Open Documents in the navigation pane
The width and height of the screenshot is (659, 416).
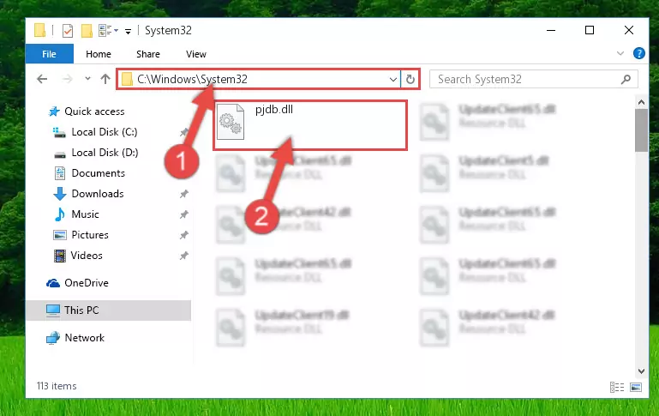(x=98, y=173)
